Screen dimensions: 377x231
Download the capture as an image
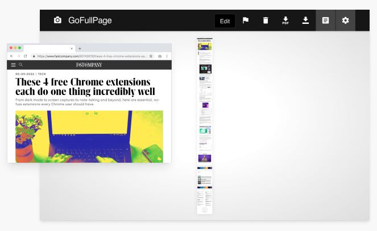[305, 20]
